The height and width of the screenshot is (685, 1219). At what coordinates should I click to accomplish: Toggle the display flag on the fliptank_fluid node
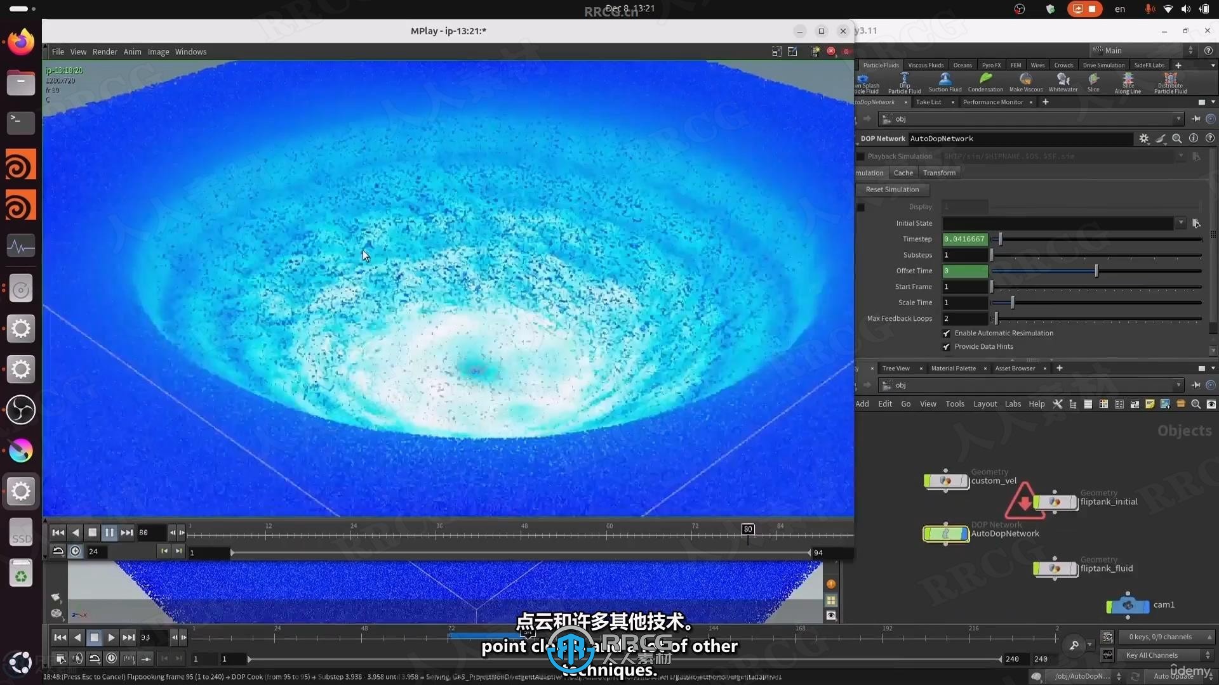pos(1074,569)
